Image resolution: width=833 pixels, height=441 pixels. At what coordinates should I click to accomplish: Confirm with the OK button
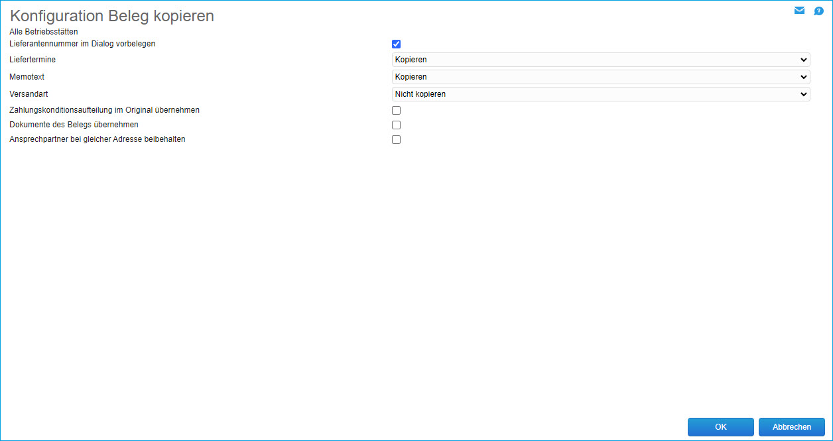click(720, 427)
